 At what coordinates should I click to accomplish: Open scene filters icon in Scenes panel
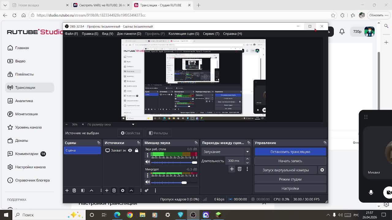83,190
